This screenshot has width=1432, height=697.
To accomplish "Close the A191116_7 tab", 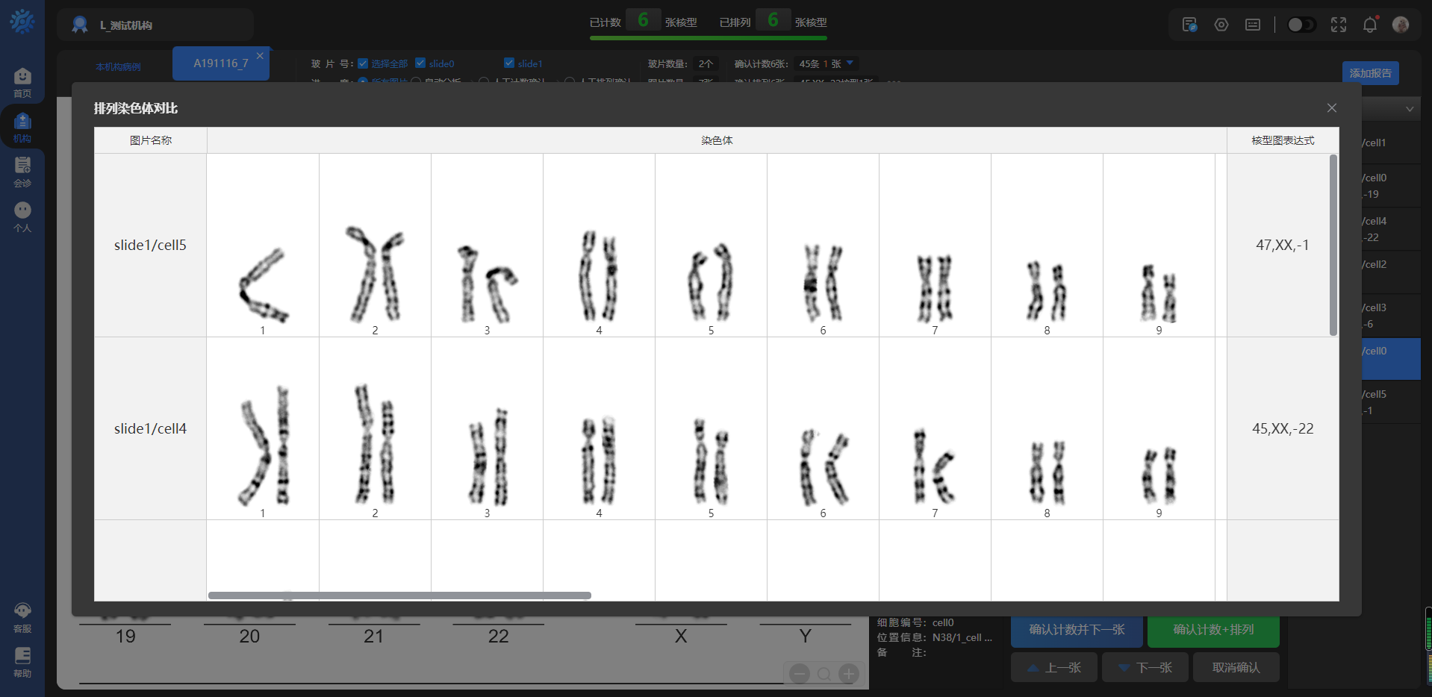I will pyautogui.click(x=260, y=56).
